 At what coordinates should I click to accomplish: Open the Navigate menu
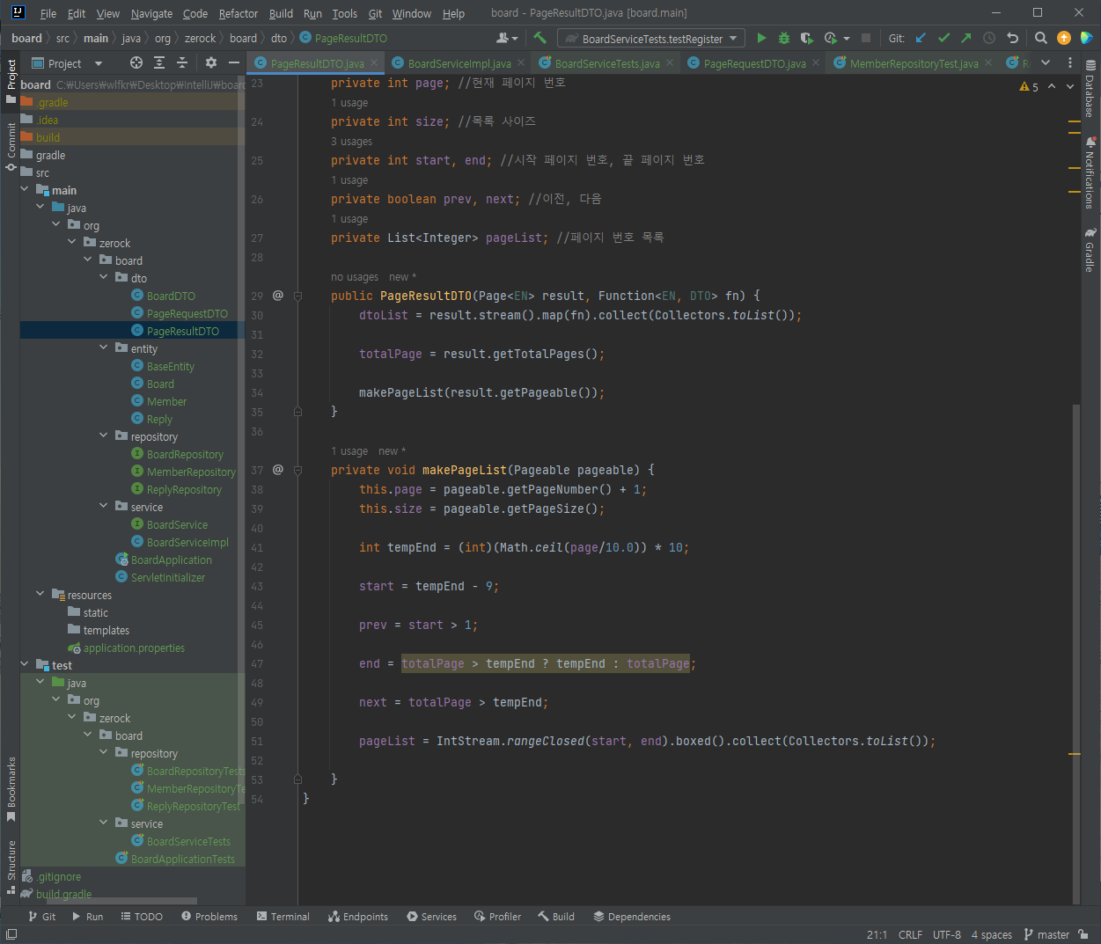151,13
